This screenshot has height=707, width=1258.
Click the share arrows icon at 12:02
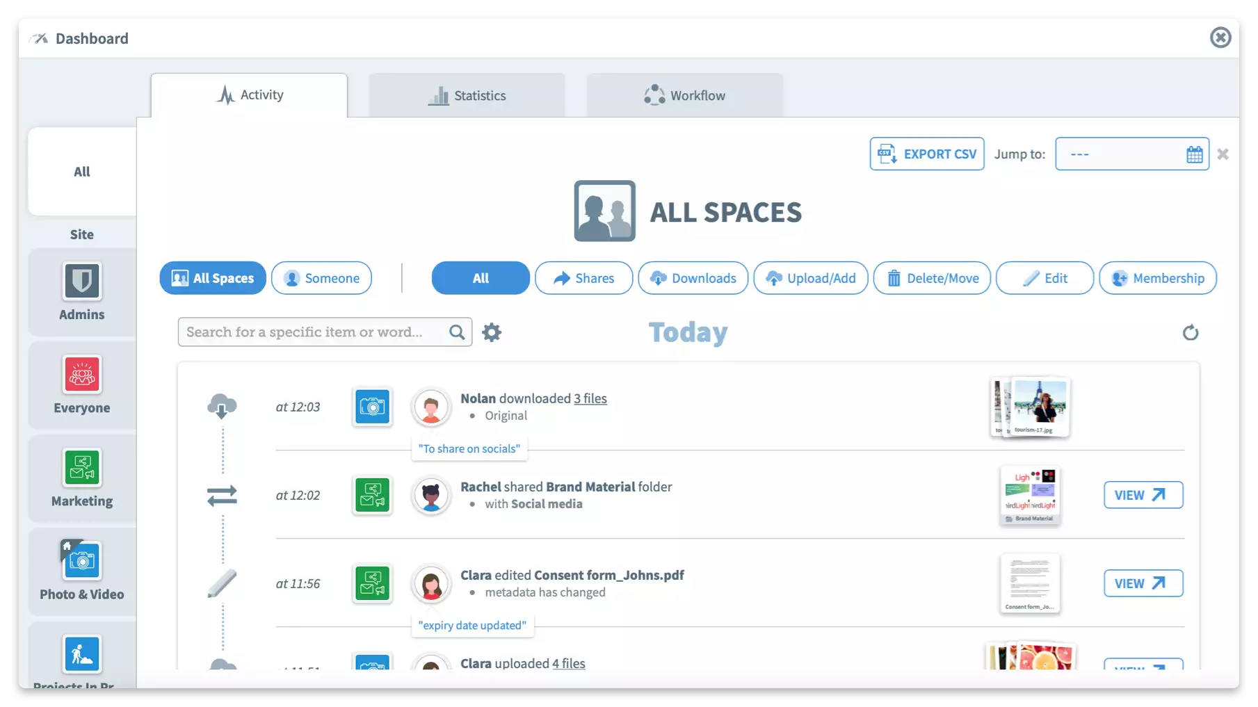tap(222, 495)
